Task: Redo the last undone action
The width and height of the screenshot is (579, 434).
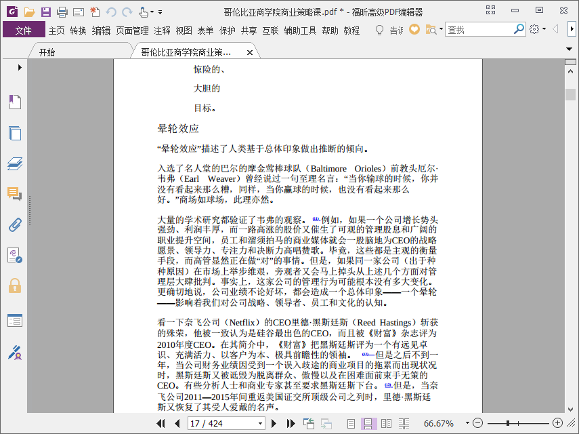Action: [127, 12]
